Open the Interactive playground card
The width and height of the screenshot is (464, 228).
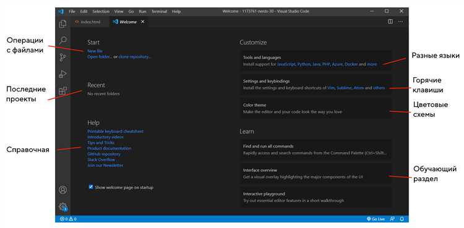(x=316, y=197)
